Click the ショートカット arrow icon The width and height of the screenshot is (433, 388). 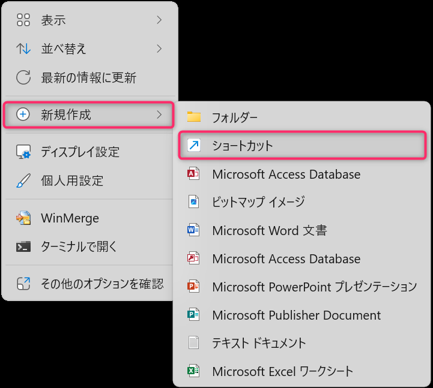pos(193,145)
